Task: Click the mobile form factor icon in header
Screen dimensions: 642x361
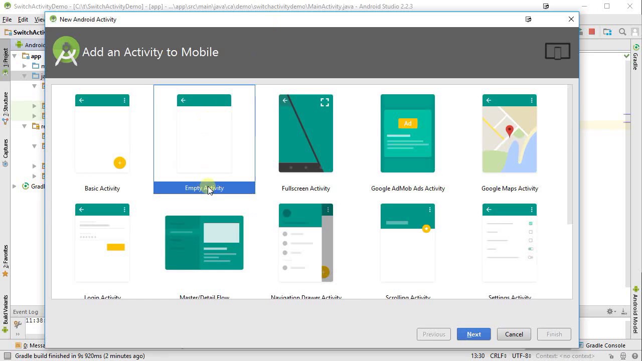Action: click(x=558, y=51)
